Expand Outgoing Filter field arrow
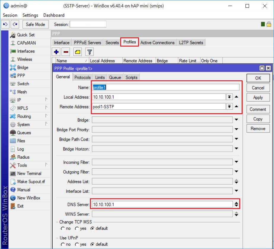 tap(236, 172)
